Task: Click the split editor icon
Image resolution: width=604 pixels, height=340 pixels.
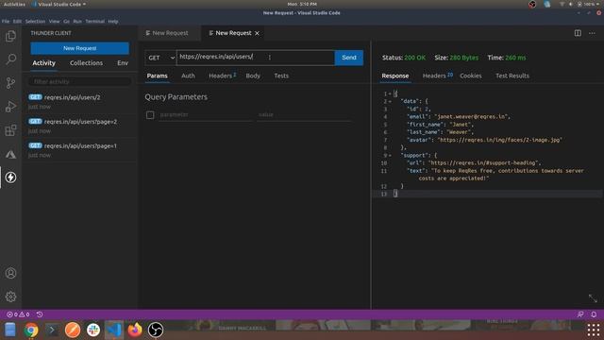Action: click(x=578, y=33)
